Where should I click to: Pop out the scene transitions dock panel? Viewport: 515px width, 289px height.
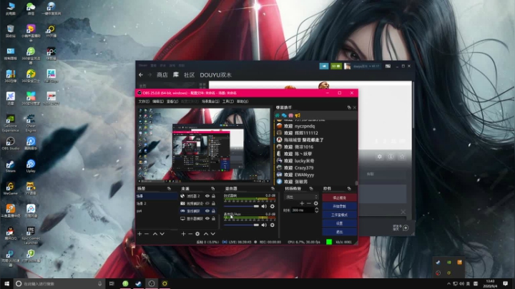coord(311,189)
